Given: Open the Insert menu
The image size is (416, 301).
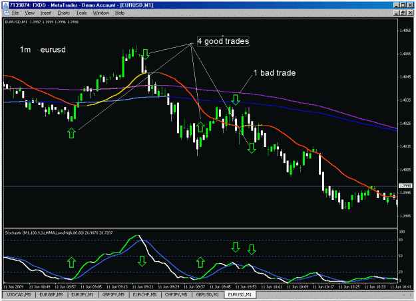Looking at the screenshot, I should point(46,13).
